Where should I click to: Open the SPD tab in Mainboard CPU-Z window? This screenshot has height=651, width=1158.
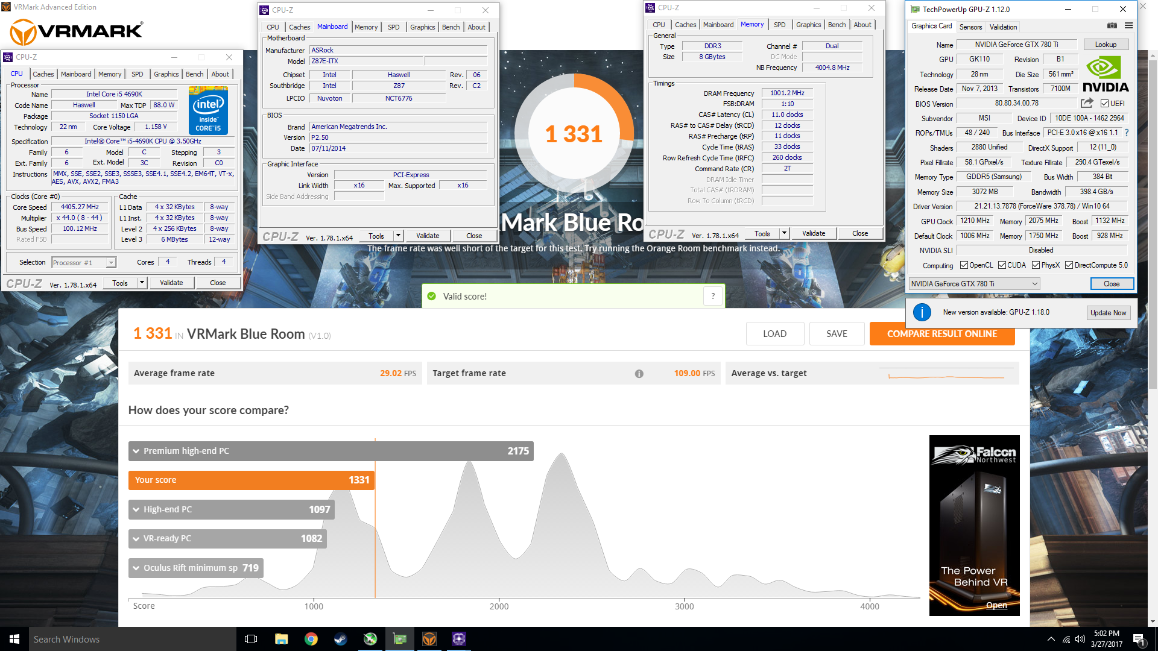[x=393, y=27]
